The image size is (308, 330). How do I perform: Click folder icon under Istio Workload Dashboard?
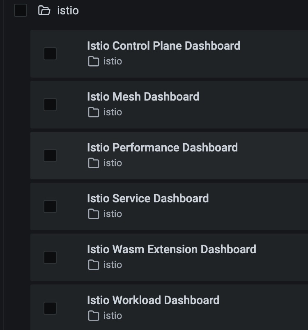94,316
